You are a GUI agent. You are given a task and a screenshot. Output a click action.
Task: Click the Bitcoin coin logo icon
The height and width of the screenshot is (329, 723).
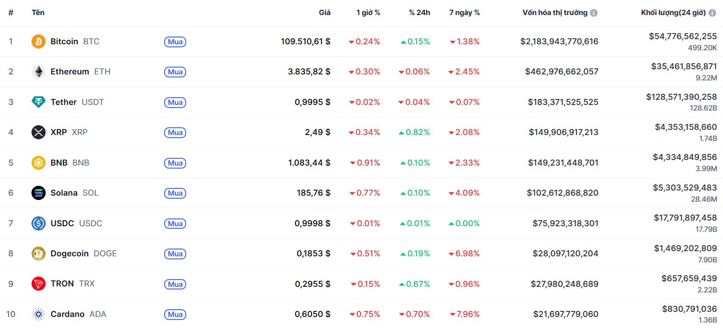38,42
